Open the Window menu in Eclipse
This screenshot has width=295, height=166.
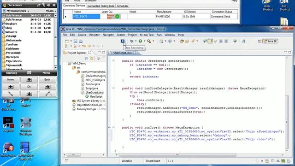(170, 35)
